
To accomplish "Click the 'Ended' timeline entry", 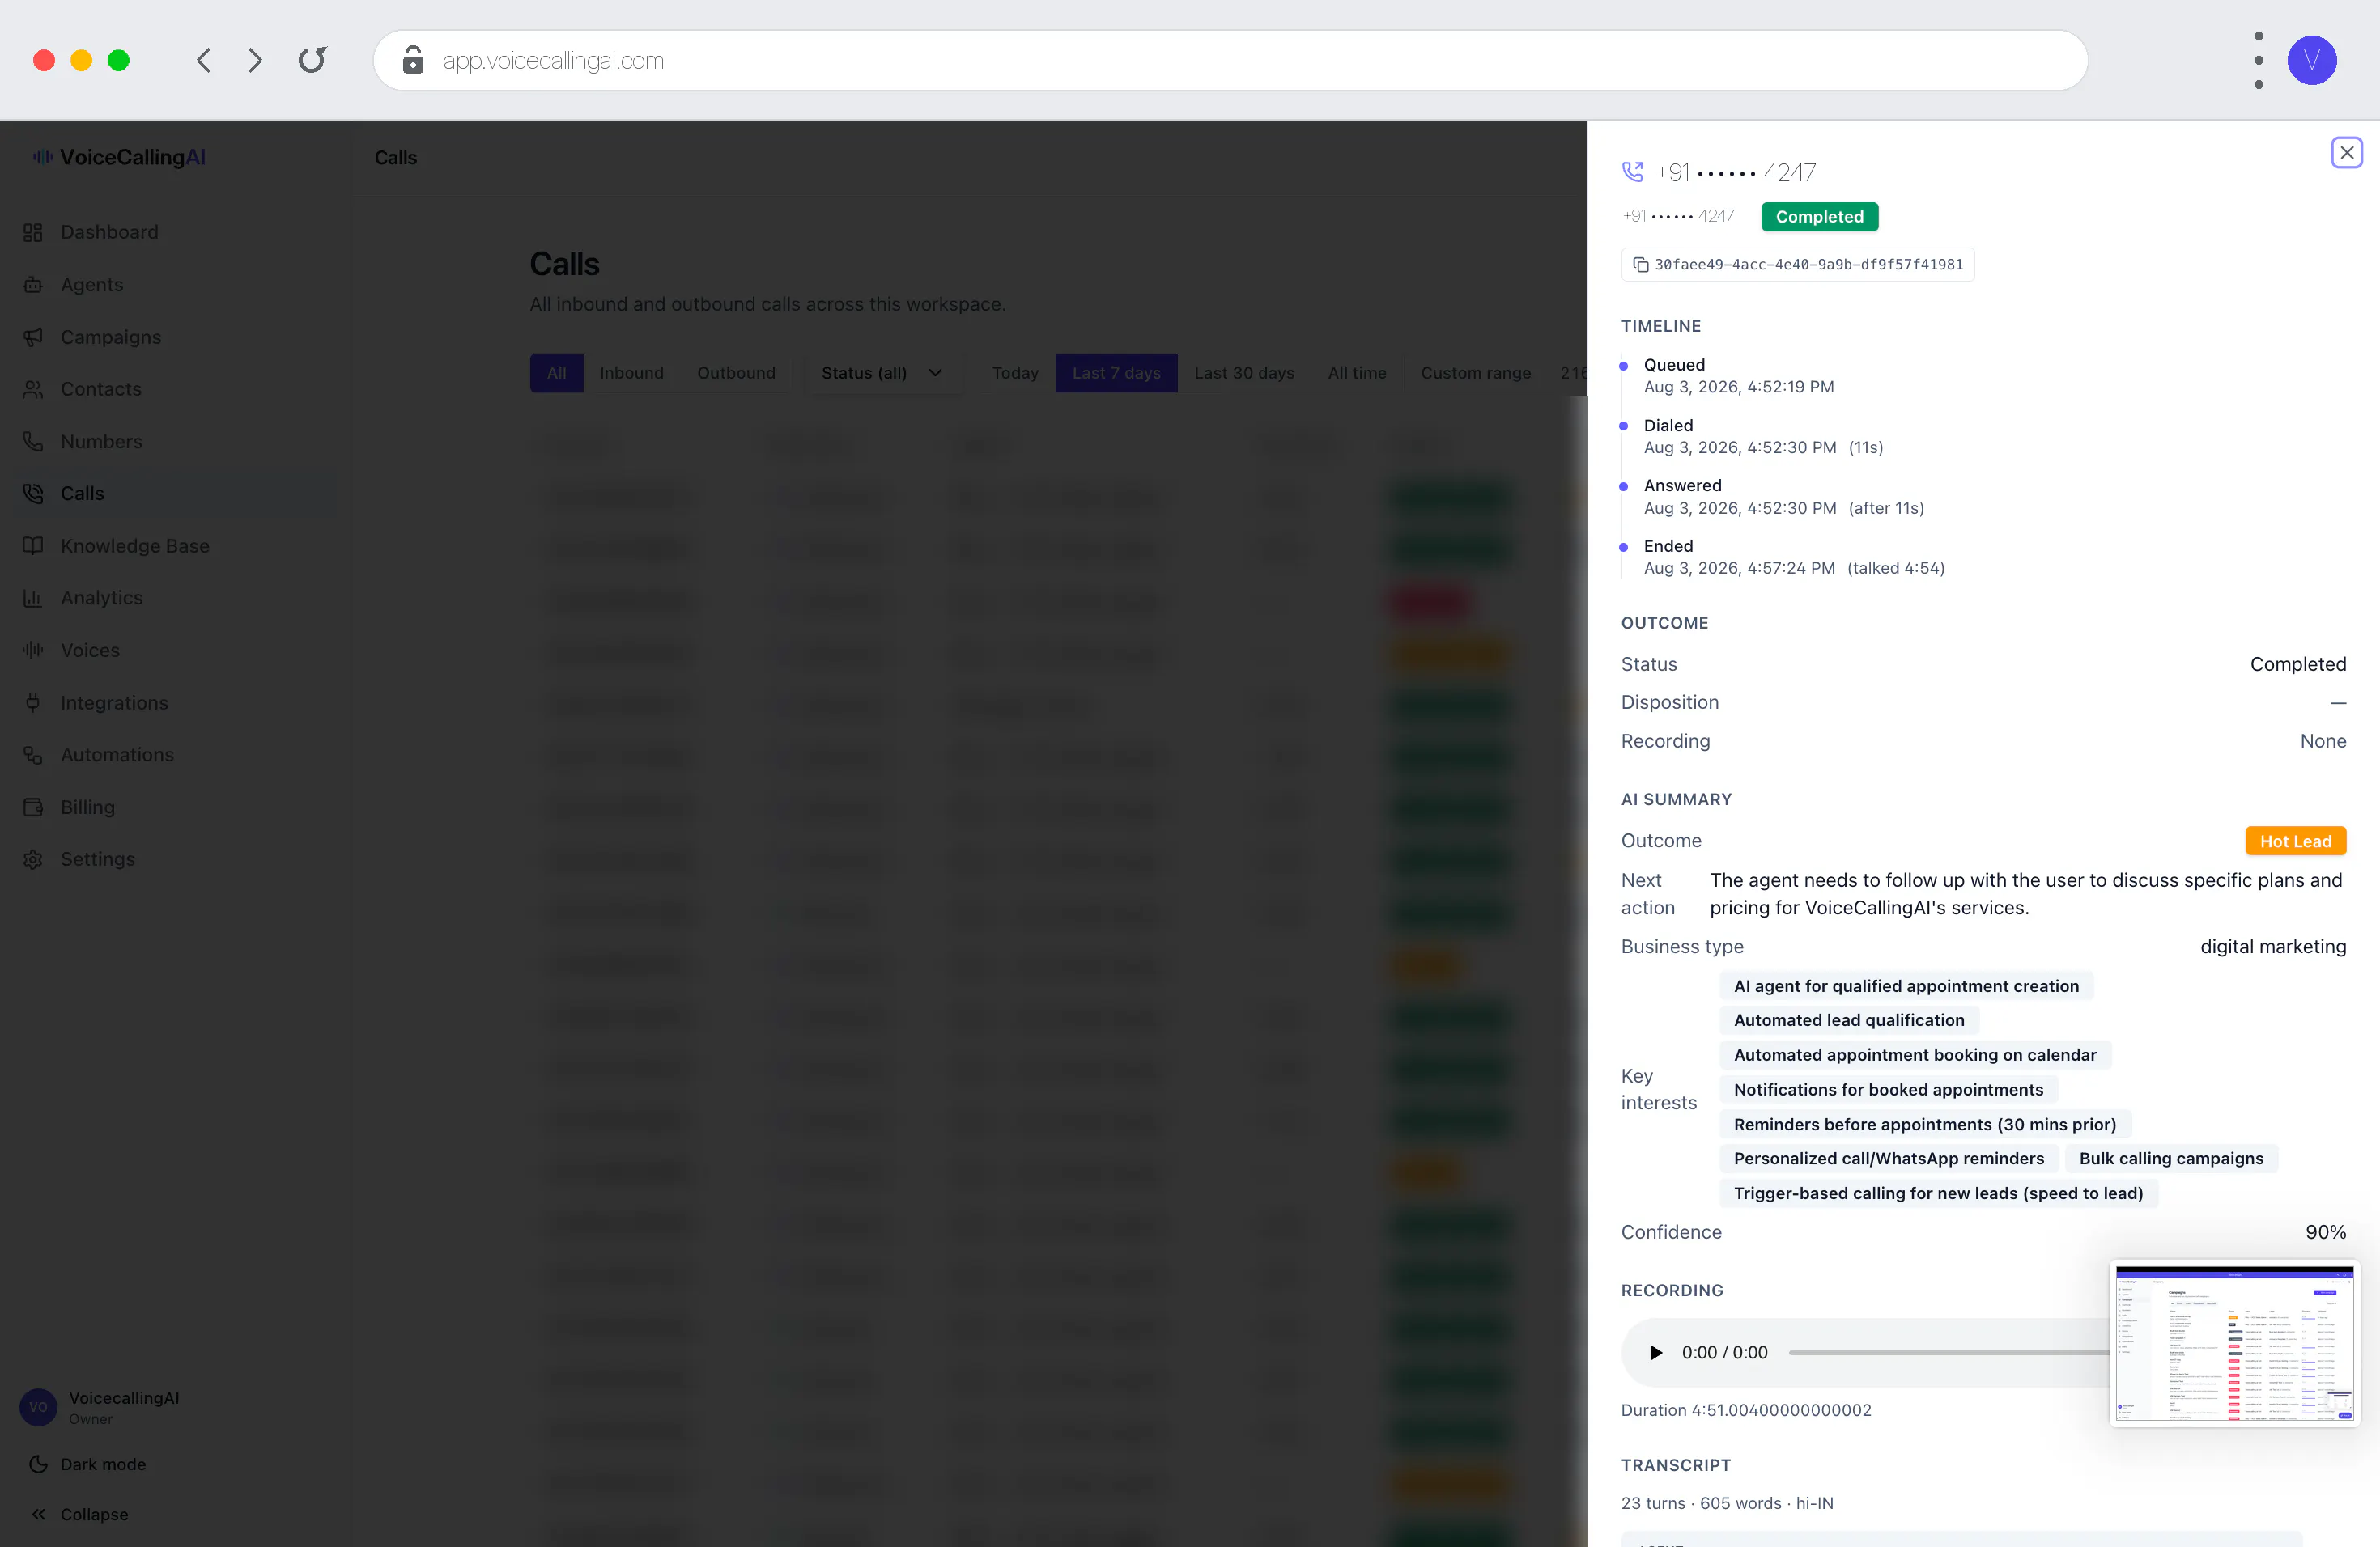I will pyautogui.click(x=1794, y=557).
